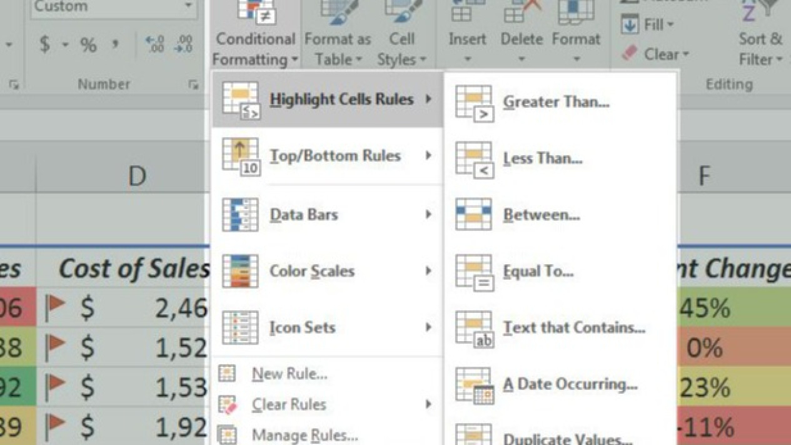
Task: Choose New Rule... option
Action: 328,374
